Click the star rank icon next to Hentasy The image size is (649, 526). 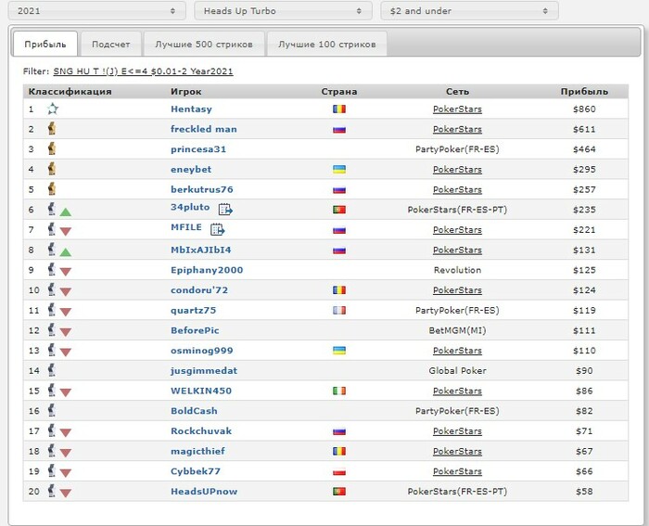click(x=53, y=109)
